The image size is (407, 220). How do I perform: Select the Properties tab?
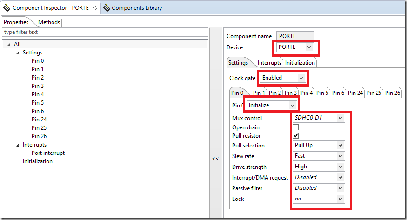pos(16,22)
